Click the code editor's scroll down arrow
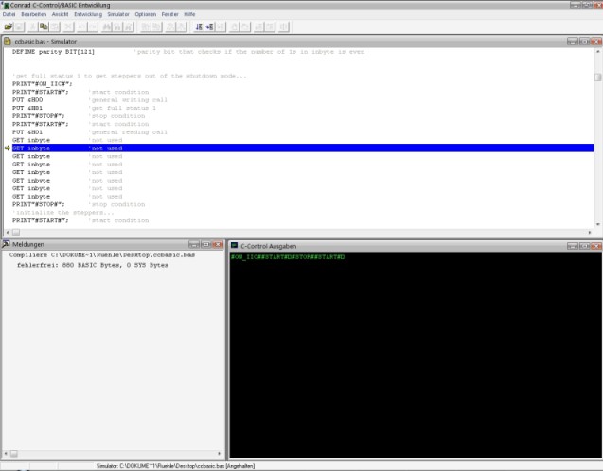The width and height of the screenshot is (603, 471). (x=598, y=224)
